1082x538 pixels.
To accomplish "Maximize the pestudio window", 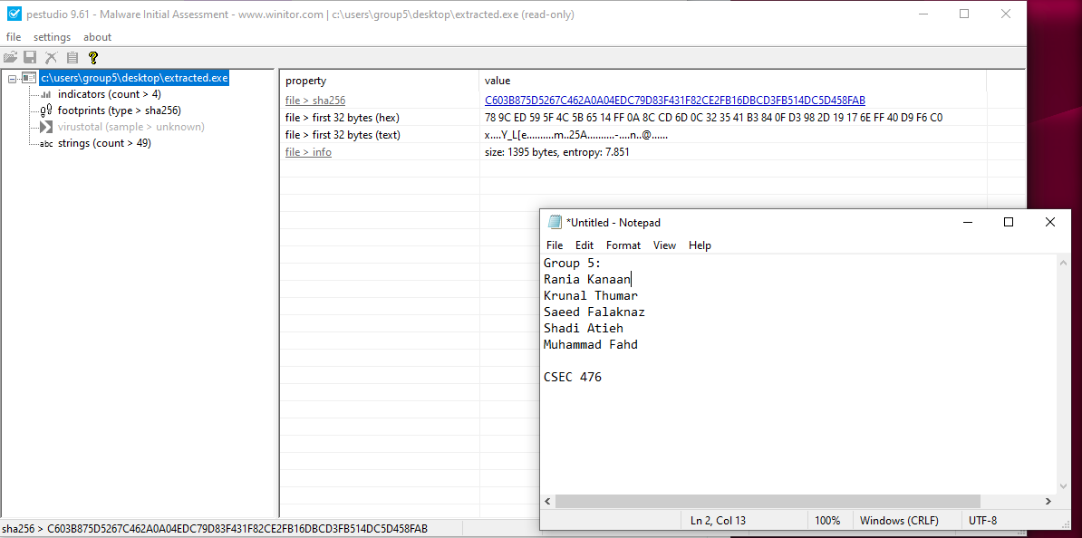I will [964, 14].
